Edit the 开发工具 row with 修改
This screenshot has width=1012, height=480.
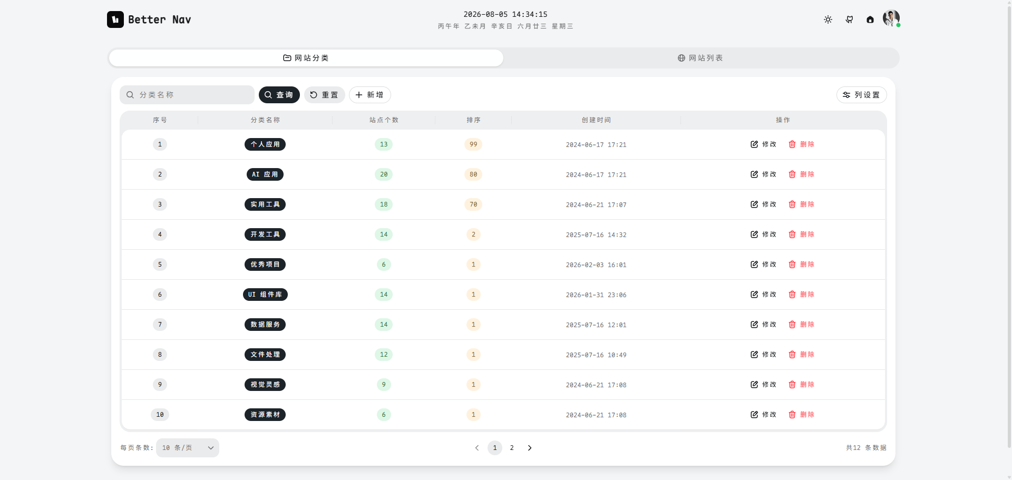click(x=764, y=234)
